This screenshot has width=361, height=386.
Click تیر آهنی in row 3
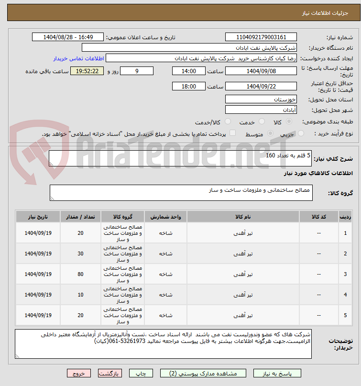pos(243,274)
